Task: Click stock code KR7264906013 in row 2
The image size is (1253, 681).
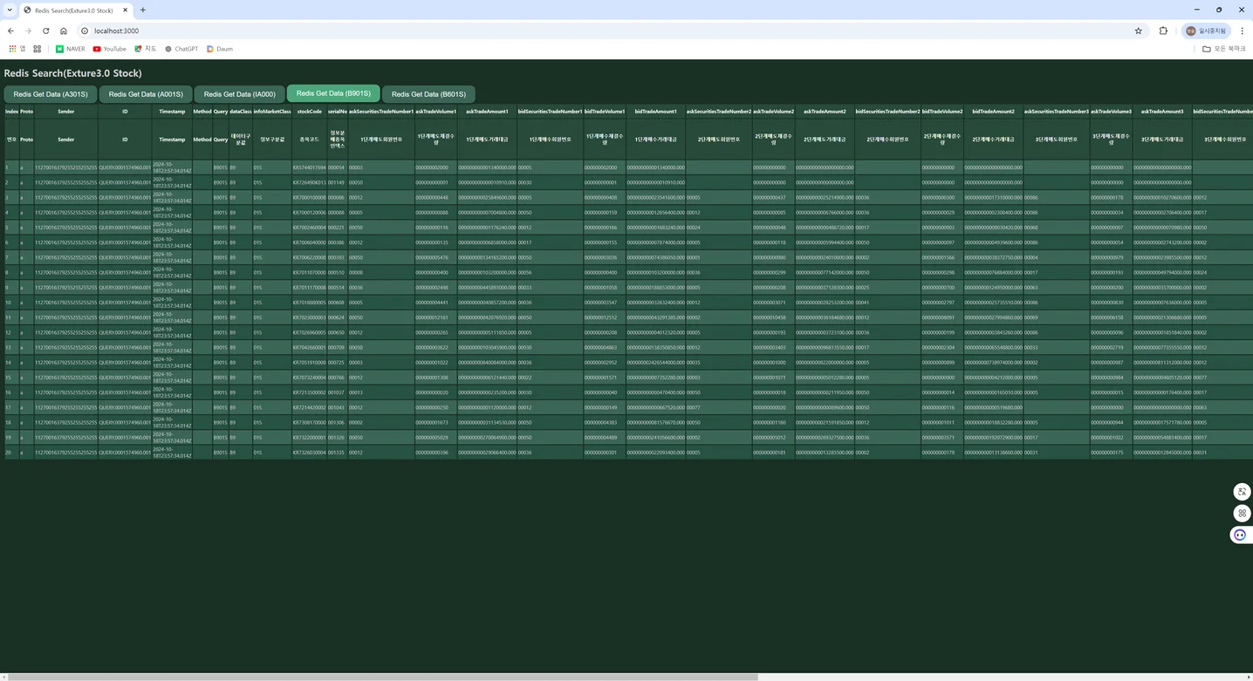Action: pyautogui.click(x=310, y=182)
